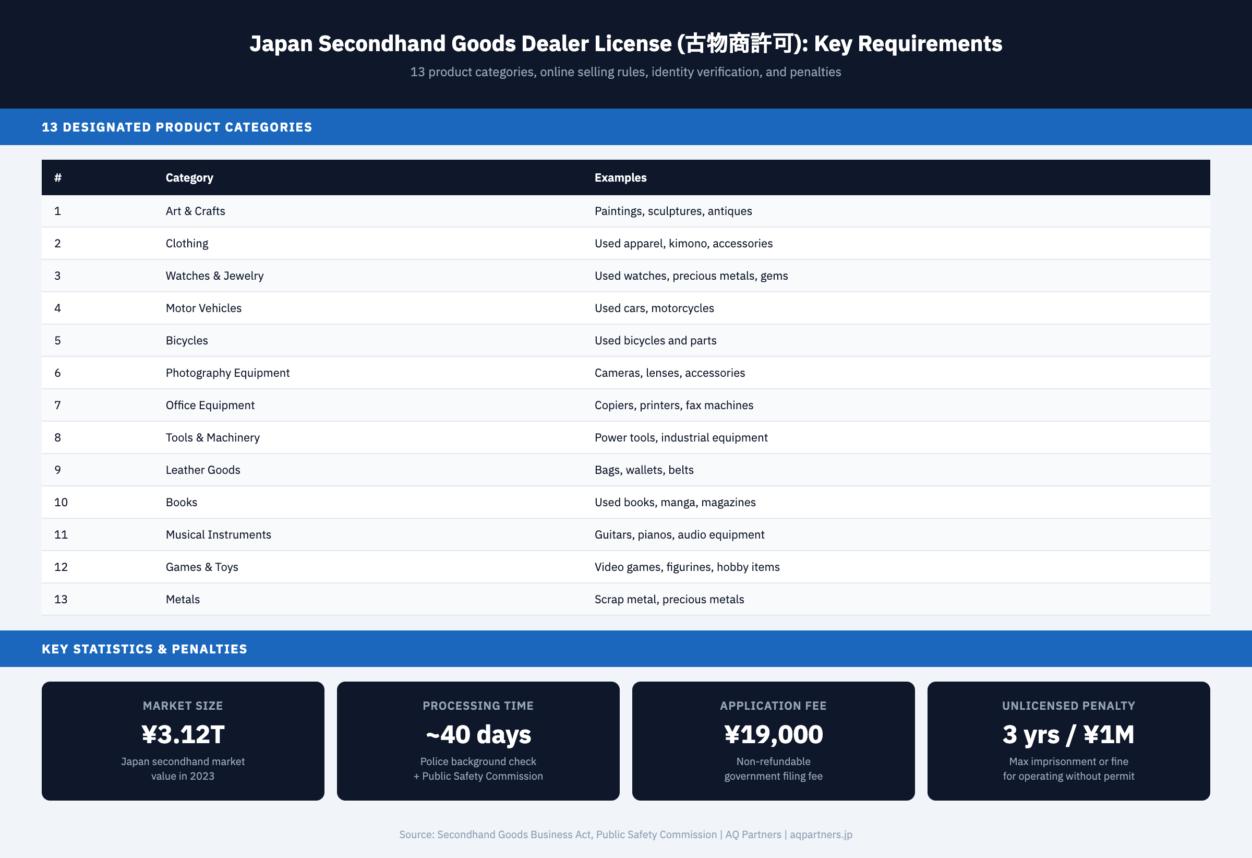This screenshot has width=1252, height=858.
Task: Select the Metals category row
Action: [x=182, y=599]
